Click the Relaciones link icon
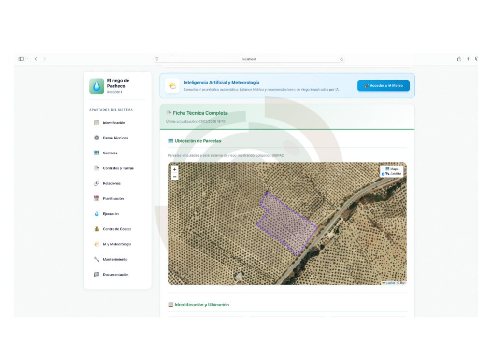483x362 pixels. pos(97,183)
